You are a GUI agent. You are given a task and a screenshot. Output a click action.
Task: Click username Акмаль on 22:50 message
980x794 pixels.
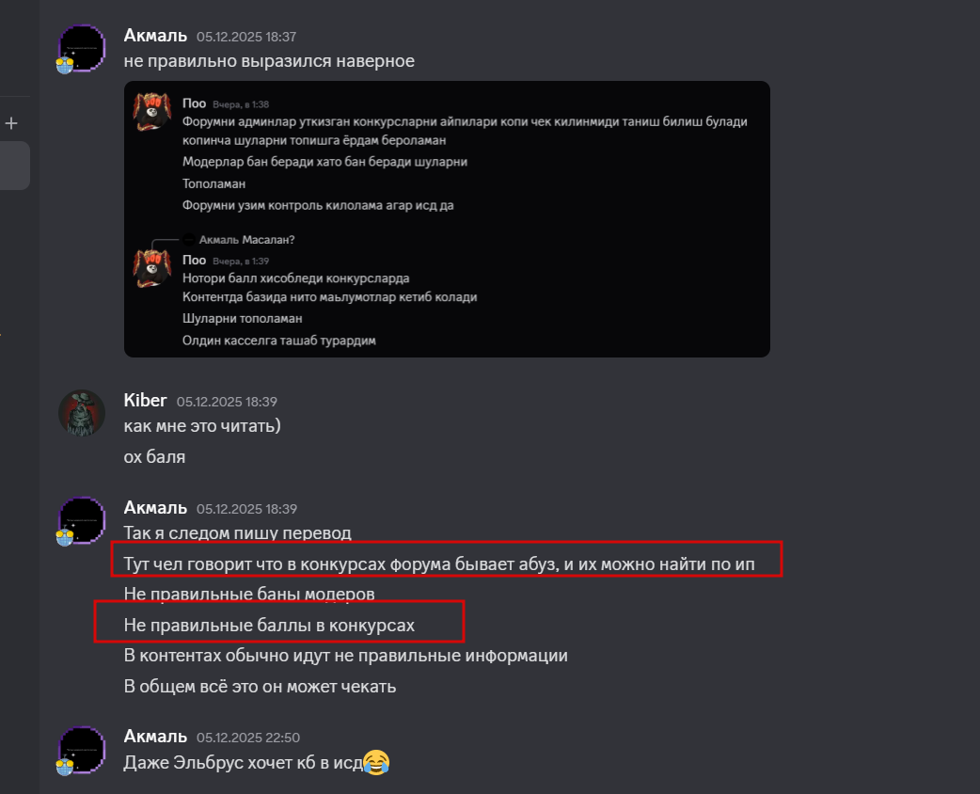click(156, 737)
